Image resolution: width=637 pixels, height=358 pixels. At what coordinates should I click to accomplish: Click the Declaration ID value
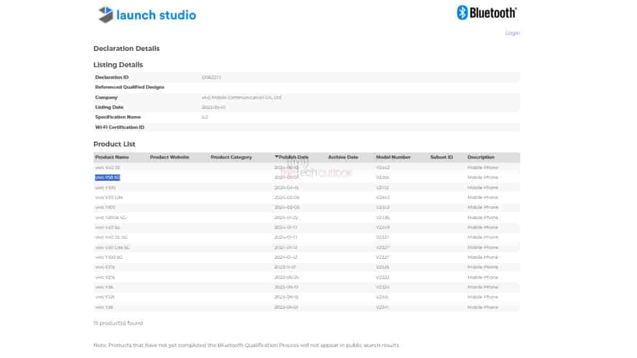(x=211, y=77)
